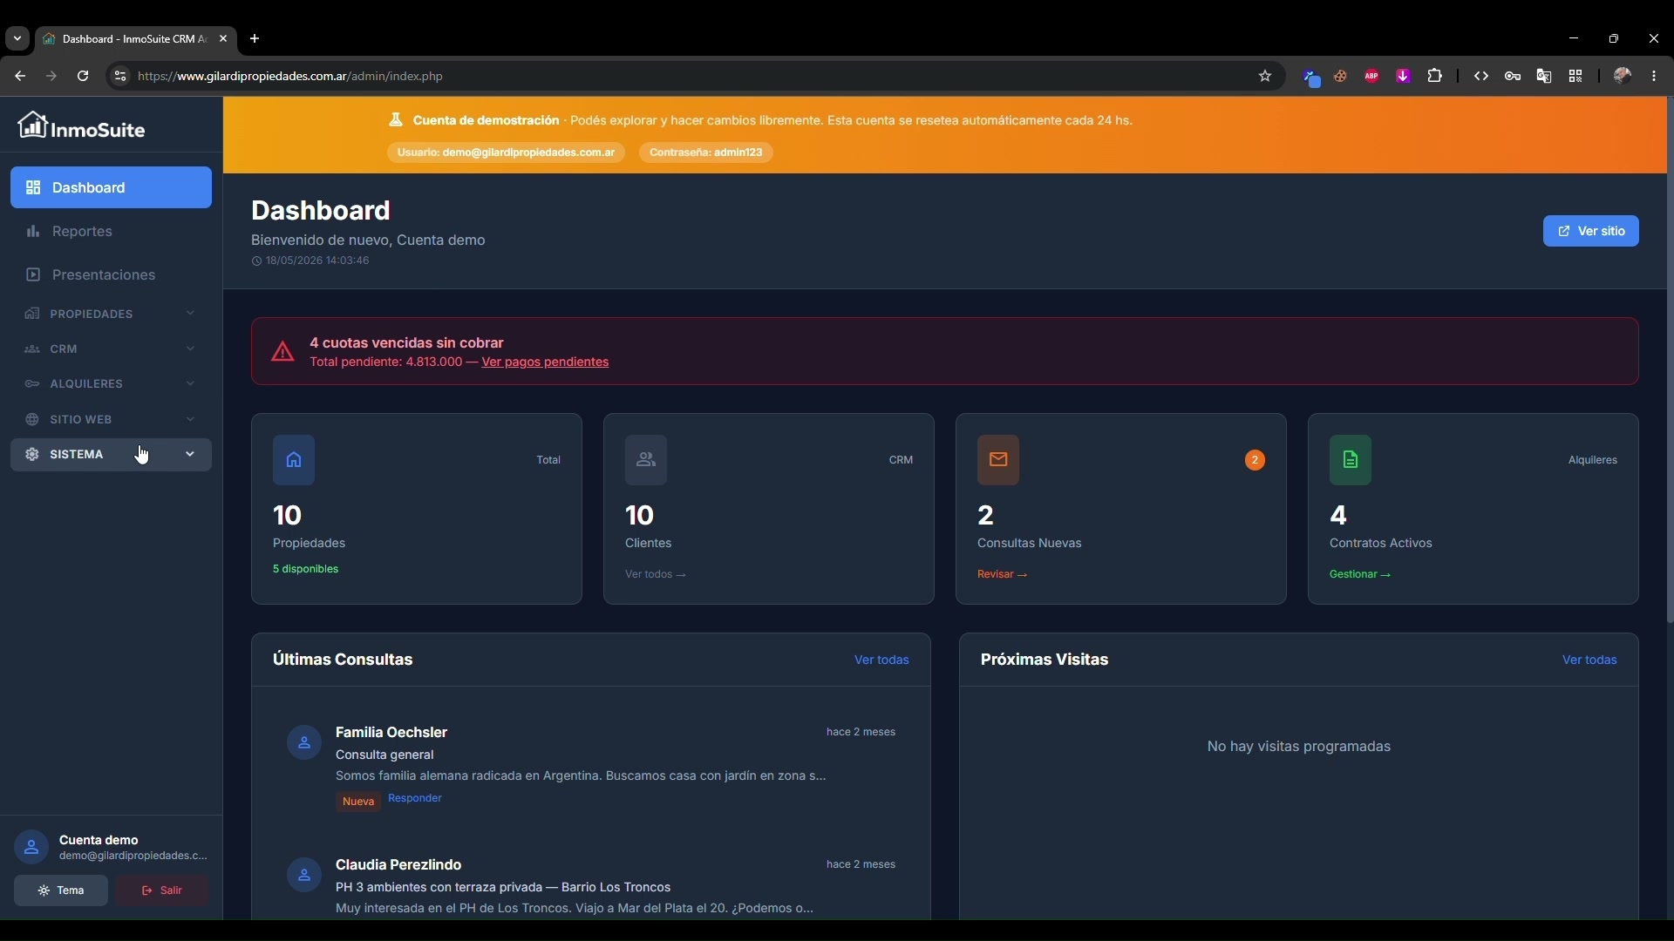Open the ABP extension icon
This screenshot has height=941, width=1674.
point(1371,76)
